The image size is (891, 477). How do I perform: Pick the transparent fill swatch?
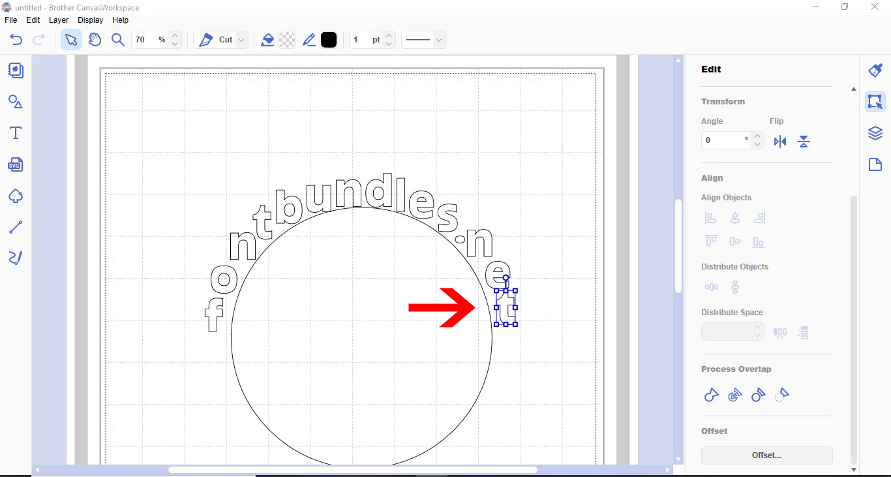(287, 40)
